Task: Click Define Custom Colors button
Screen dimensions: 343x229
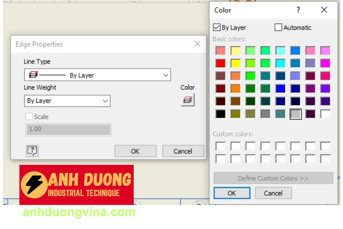Action: point(273,178)
